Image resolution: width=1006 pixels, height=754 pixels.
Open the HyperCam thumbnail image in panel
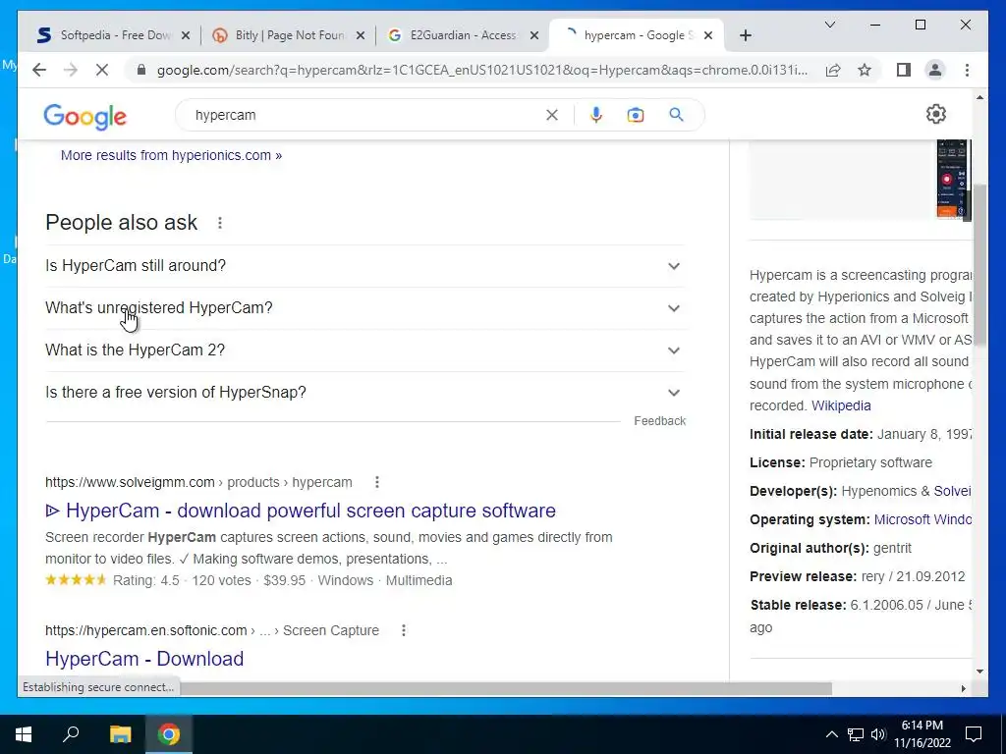(953, 179)
